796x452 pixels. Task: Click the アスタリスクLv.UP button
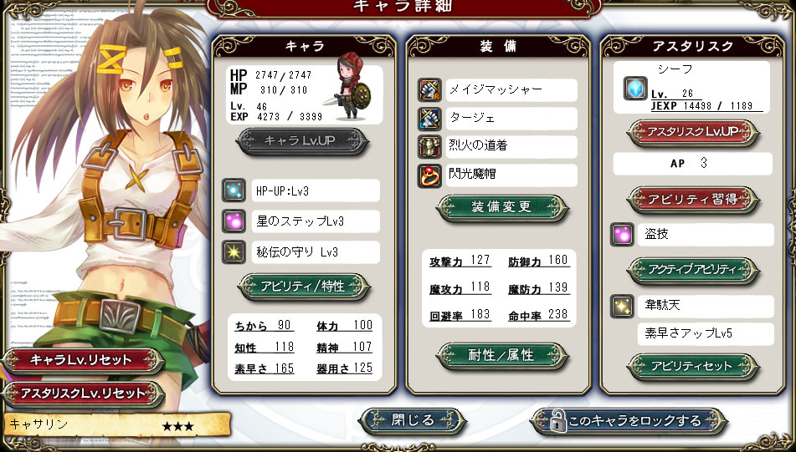[x=693, y=132]
